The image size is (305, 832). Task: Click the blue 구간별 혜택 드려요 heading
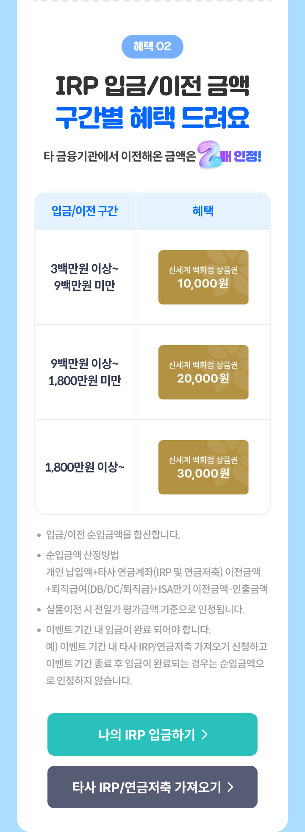coord(152,118)
